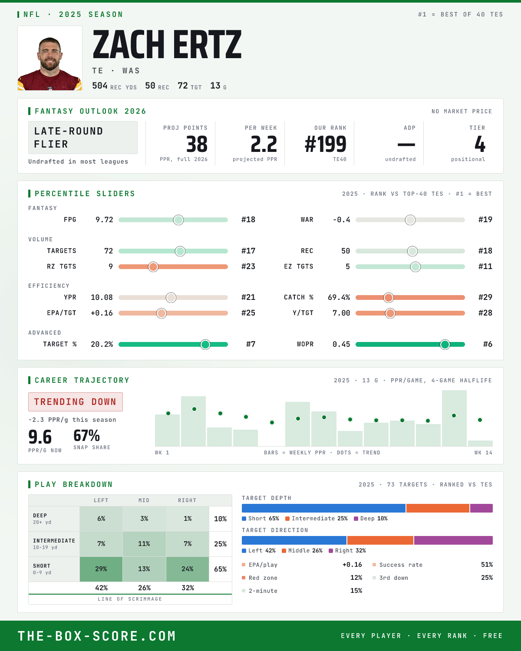Click the REC slider handle

[x=412, y=251]
